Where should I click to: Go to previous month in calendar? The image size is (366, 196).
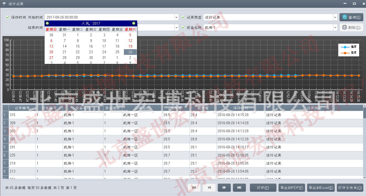pos(48,23)
